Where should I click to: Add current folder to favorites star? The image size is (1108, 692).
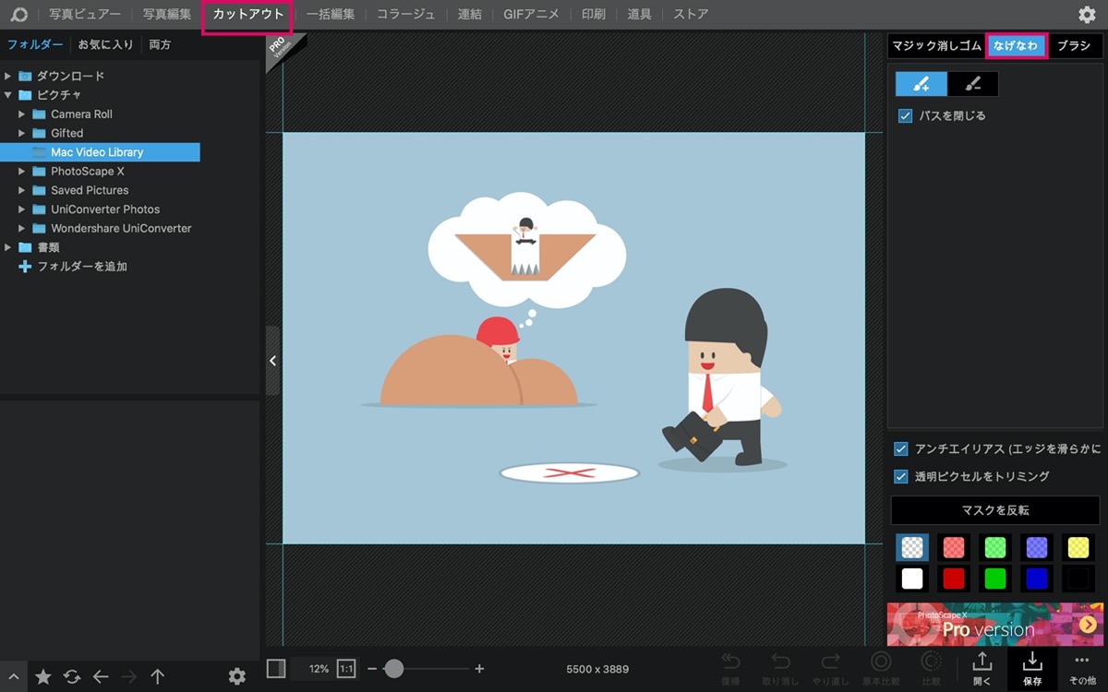(x=43, y=676)
